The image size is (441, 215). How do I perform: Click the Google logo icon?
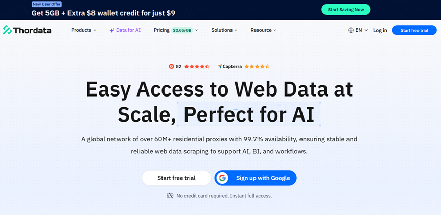click(x=222, y=178)
